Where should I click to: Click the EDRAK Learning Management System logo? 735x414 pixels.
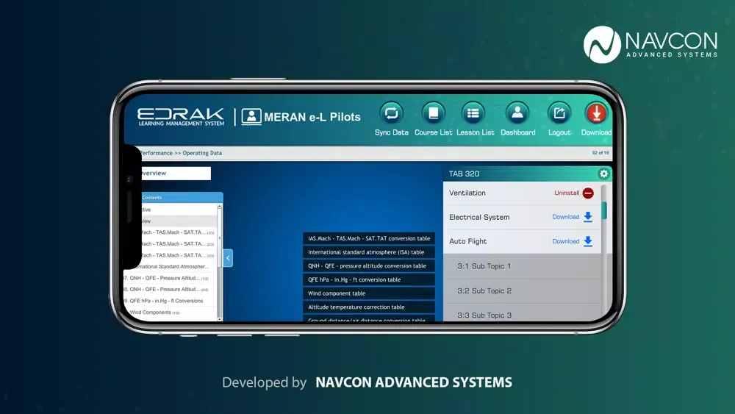[181, 117]
